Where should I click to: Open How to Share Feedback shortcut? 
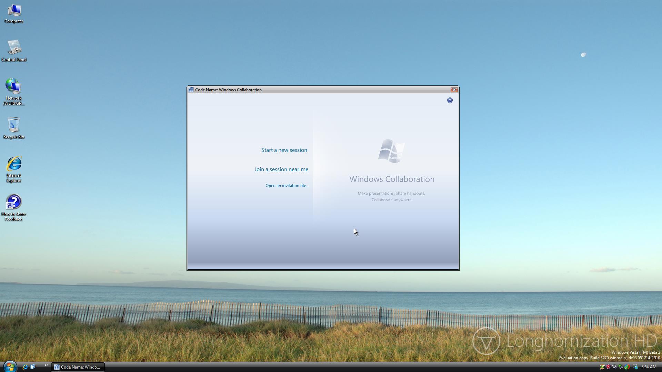pyautogui.click(x=14, y=207)
